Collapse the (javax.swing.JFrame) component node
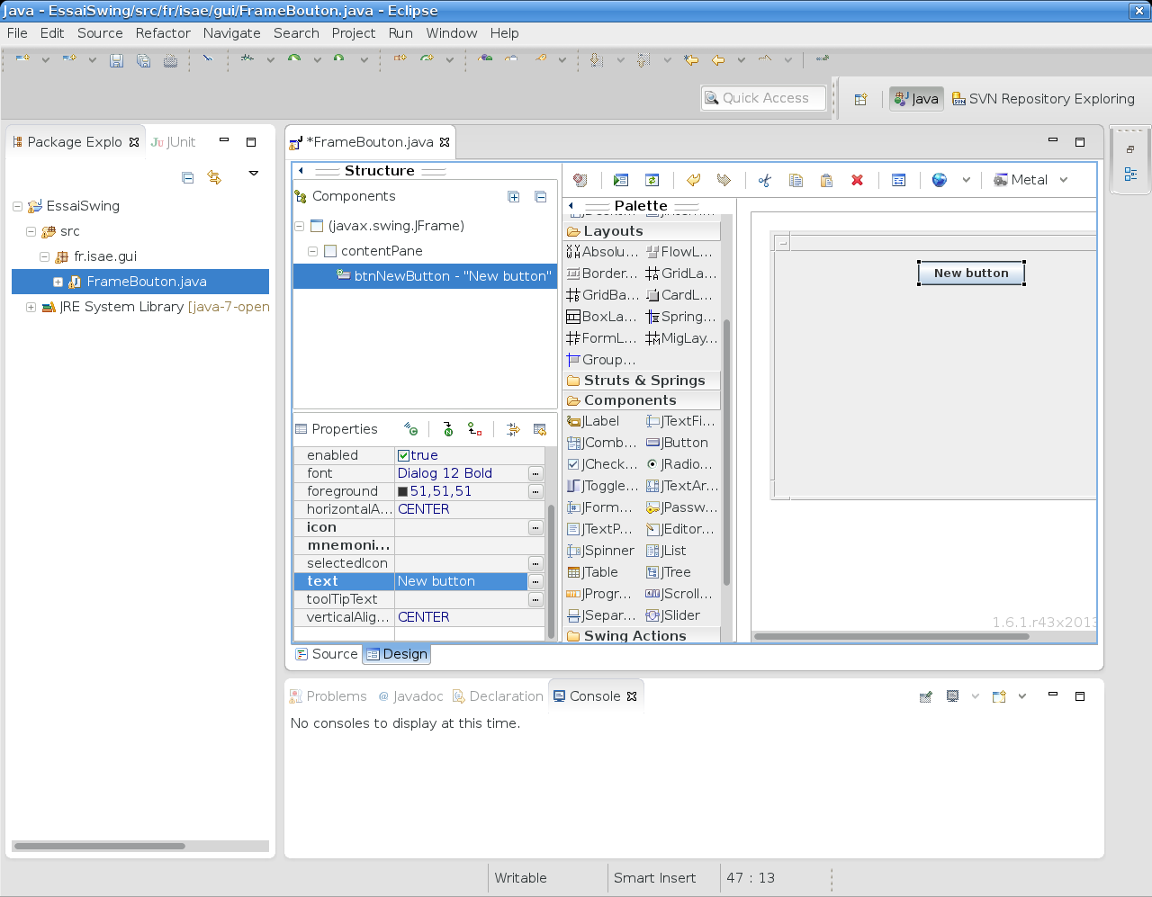This screenshot has height=897, width=1152. [300, 226]
